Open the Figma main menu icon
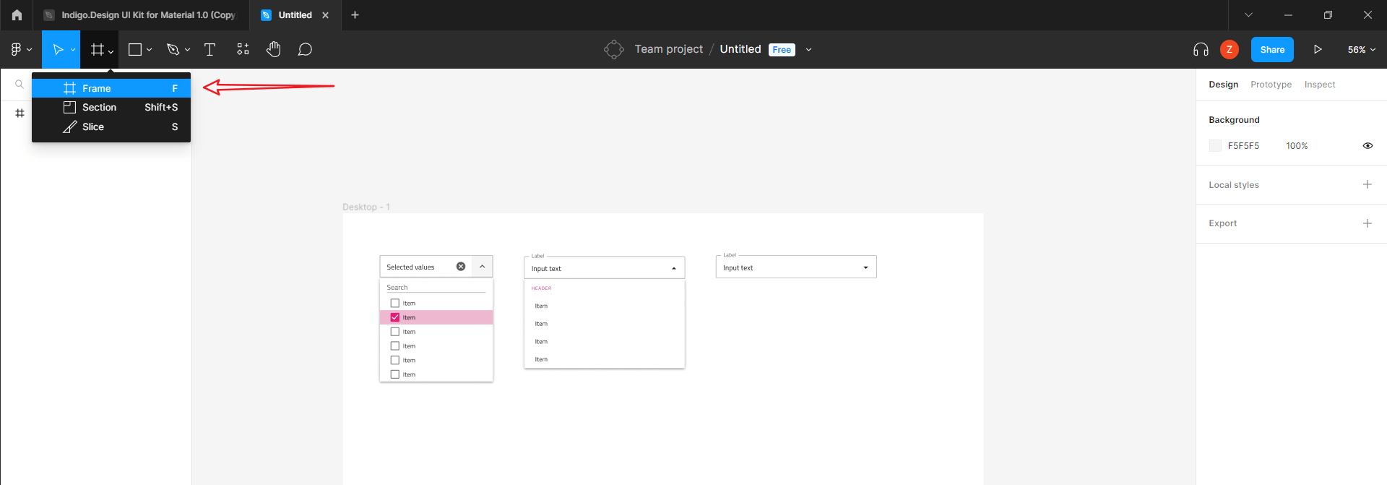This screenshot has width=1387, height=485. point(17,49)
